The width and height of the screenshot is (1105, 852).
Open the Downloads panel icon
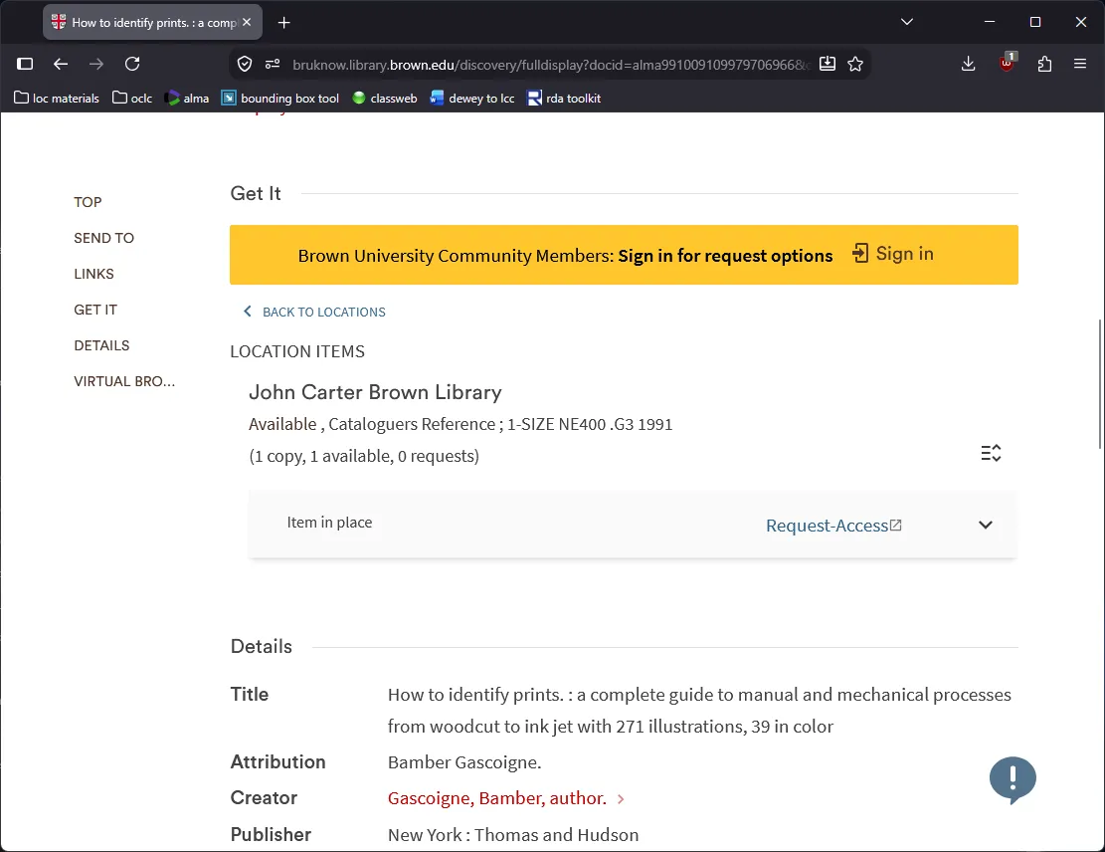[969, 64]
